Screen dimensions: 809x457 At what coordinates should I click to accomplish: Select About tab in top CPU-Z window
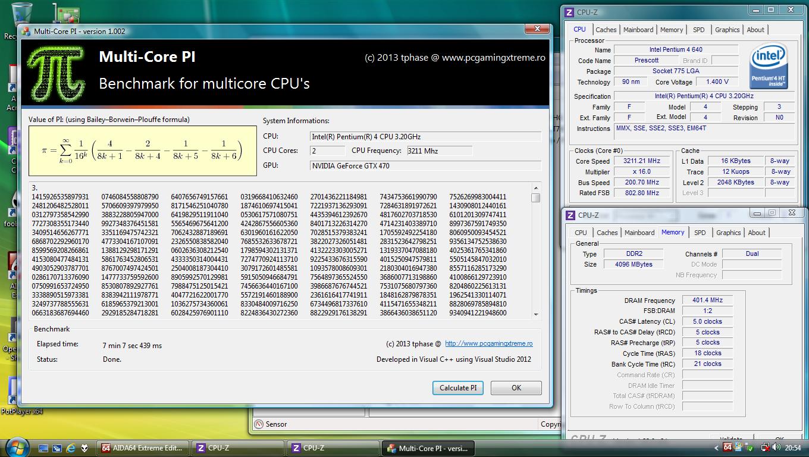[755, 30]
